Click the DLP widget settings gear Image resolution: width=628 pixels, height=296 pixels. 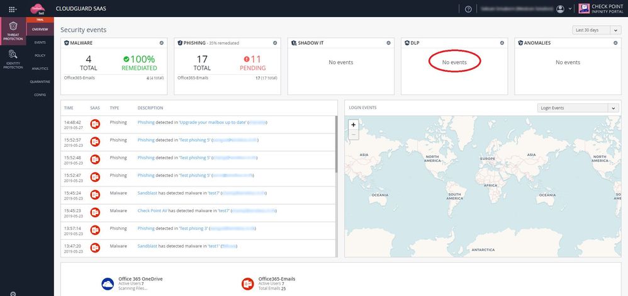[502, 43]
